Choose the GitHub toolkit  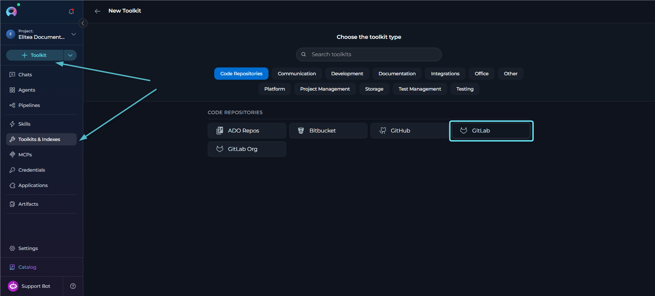410,130
